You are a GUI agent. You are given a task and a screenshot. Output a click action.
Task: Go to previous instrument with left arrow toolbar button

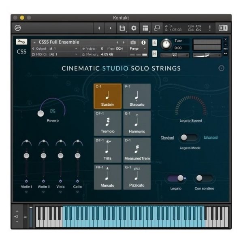point(99,28)
